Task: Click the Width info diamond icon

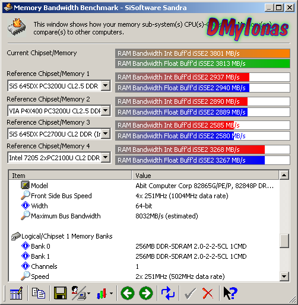Action: [26, 205]
